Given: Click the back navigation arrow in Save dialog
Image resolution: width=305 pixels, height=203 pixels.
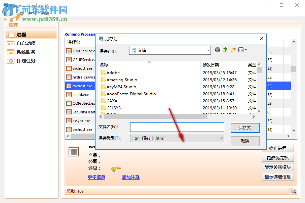Looking at the screenshot, I should [217, 50].
